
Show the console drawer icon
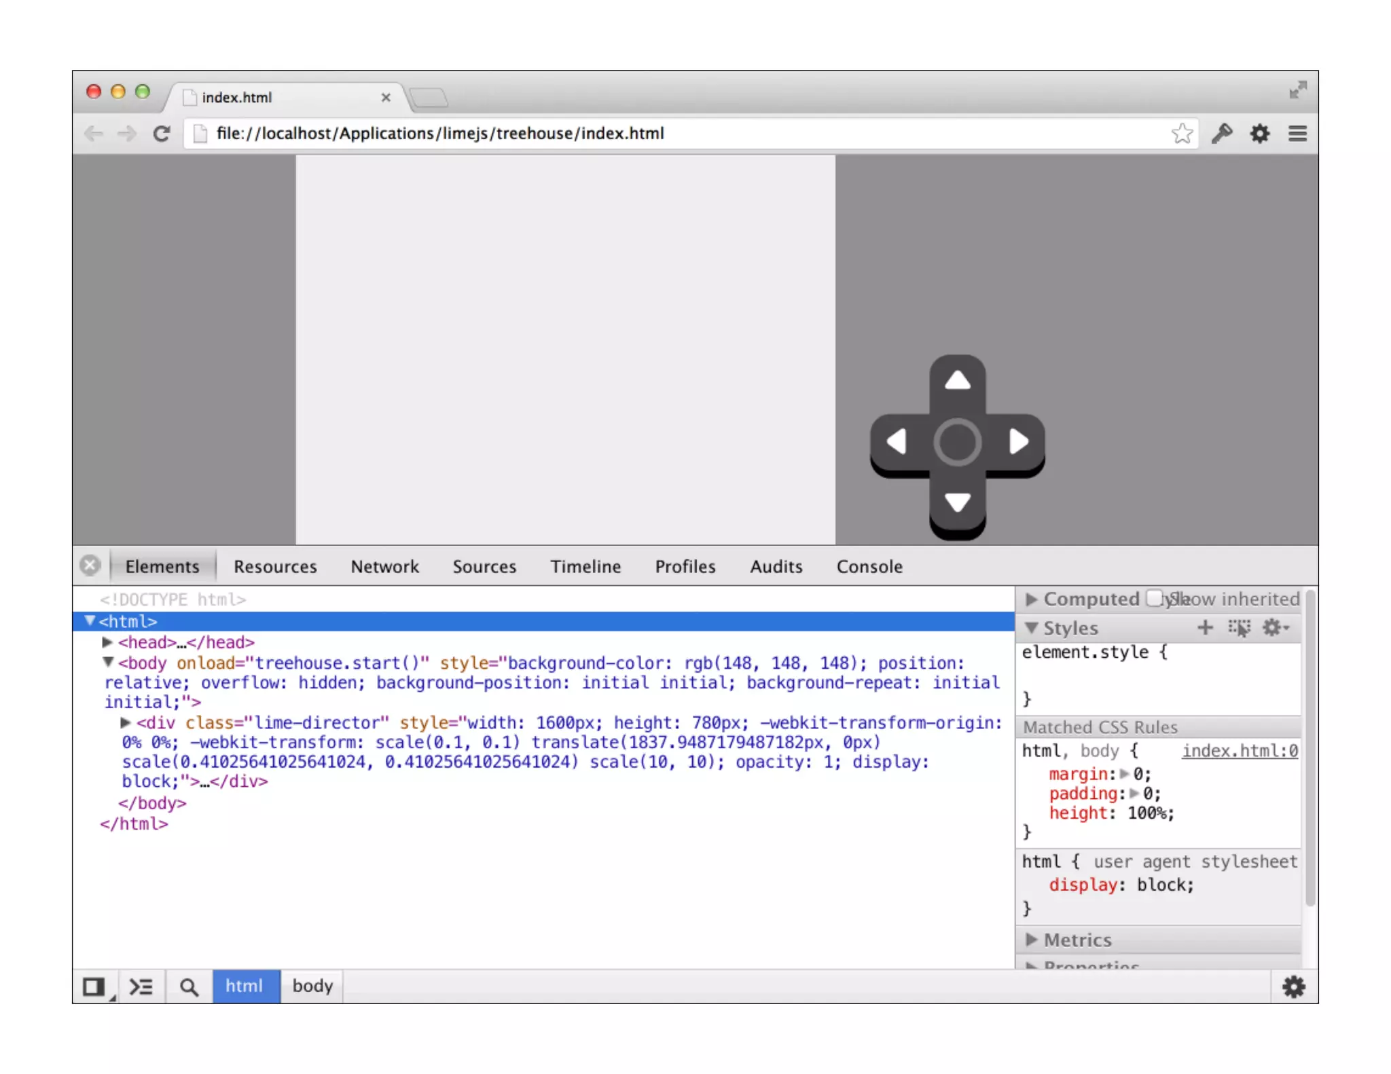(141, 986)
